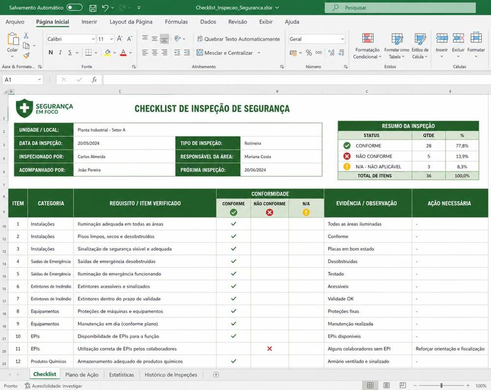Switch to Page Layout view in status bar
Viewport: 491px width, 390px height.
386,385
